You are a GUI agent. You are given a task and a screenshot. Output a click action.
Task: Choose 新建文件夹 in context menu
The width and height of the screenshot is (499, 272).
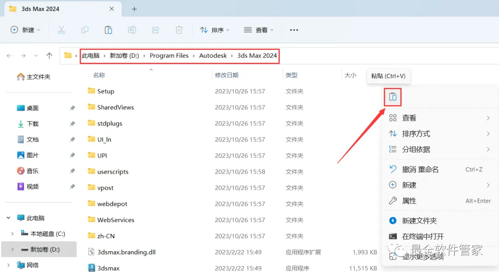[439, 220]
